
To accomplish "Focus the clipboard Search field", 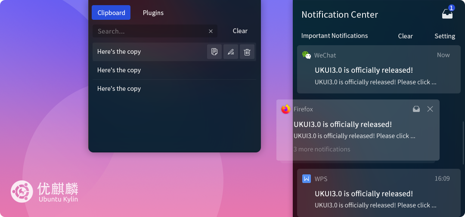I will pos(155,31).
